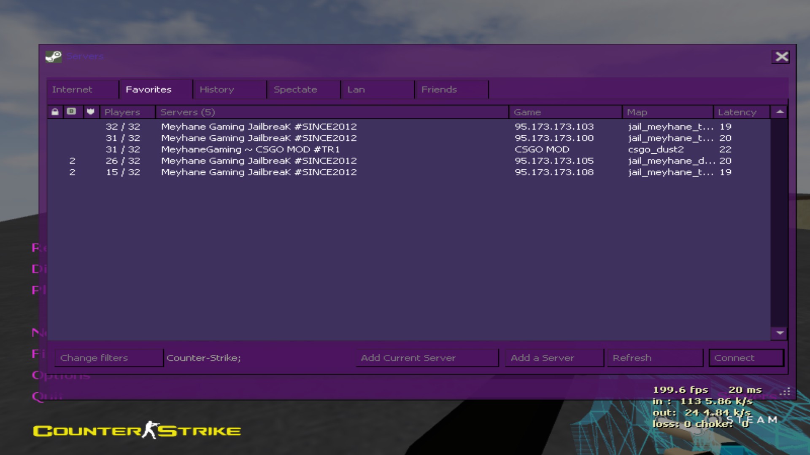Click the scrollbar up arrow

click(779, 112)
